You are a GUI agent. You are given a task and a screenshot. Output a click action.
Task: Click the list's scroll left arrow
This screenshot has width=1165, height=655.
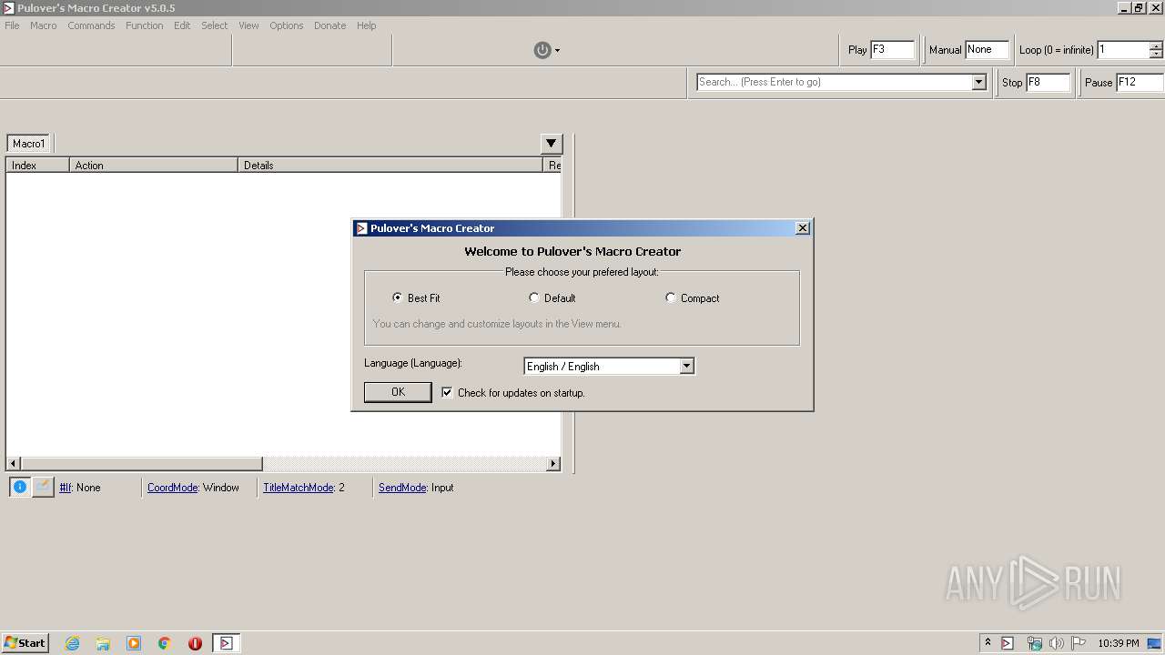[x=13, y=464]
